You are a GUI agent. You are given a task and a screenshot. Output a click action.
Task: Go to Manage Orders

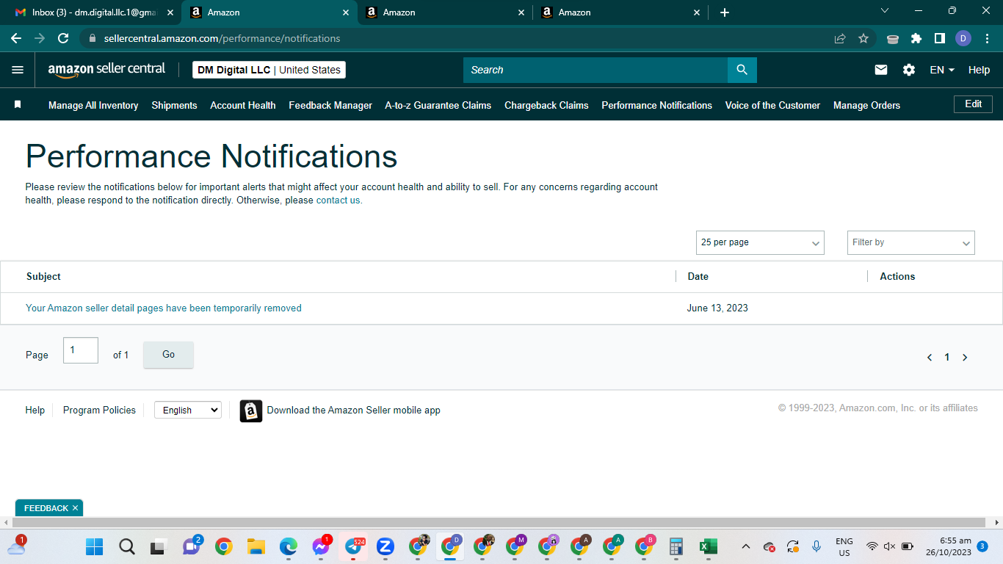coord(866,105)
